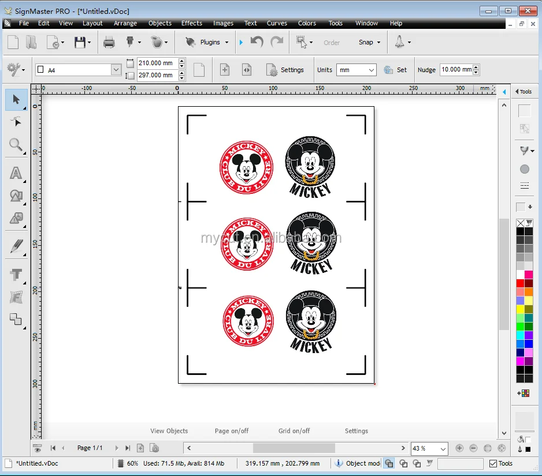Expand the Units mm dropdown

tap(372, 70)
